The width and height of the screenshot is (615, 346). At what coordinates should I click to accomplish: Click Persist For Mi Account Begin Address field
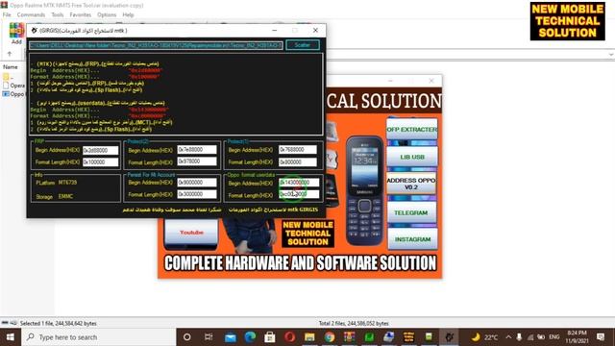196,183
